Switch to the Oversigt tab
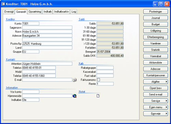Screen dimensions: 171x124 [9, 12]
